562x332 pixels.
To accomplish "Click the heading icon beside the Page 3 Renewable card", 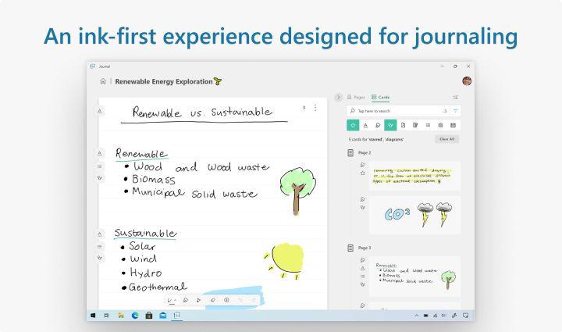I will tap(363, 268).
